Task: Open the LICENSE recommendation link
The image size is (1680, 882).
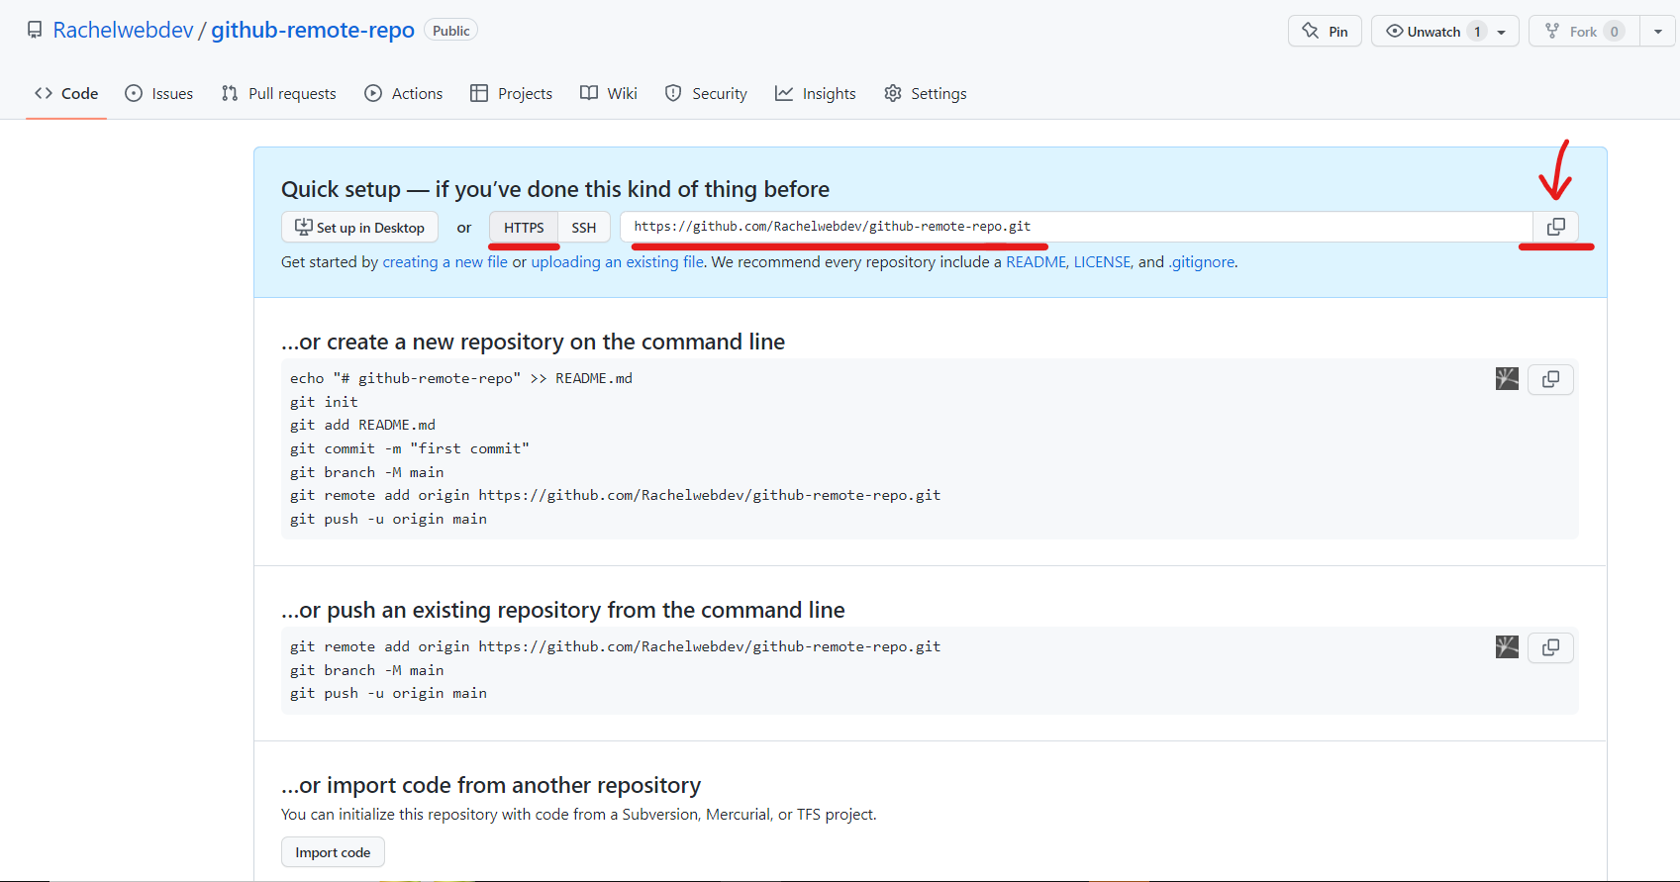Action: (x=1102, y=262)
